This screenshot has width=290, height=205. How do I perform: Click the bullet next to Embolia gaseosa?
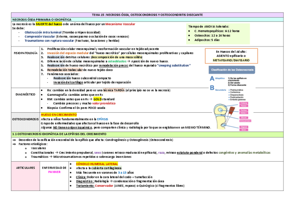pos(229,100)
